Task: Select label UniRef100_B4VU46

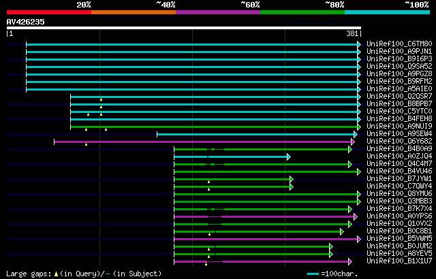Action: tap(399, 171)
